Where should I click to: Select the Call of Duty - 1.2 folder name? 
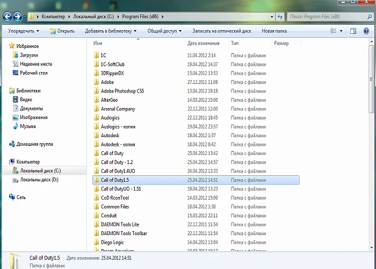coord(117,162)
